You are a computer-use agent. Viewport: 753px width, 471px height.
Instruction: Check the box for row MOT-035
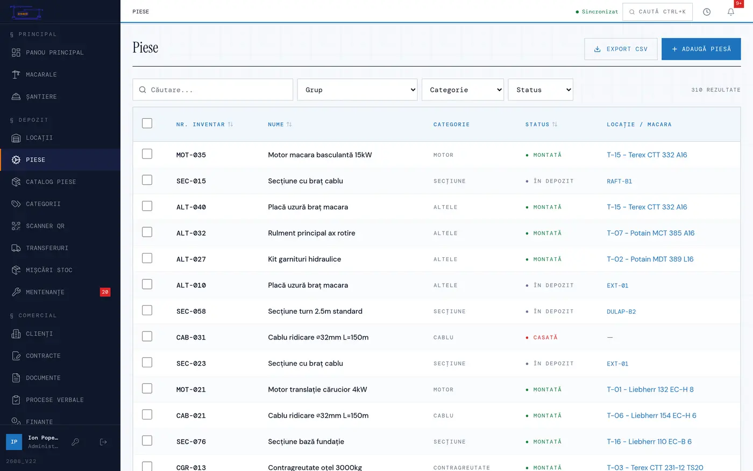147,154
